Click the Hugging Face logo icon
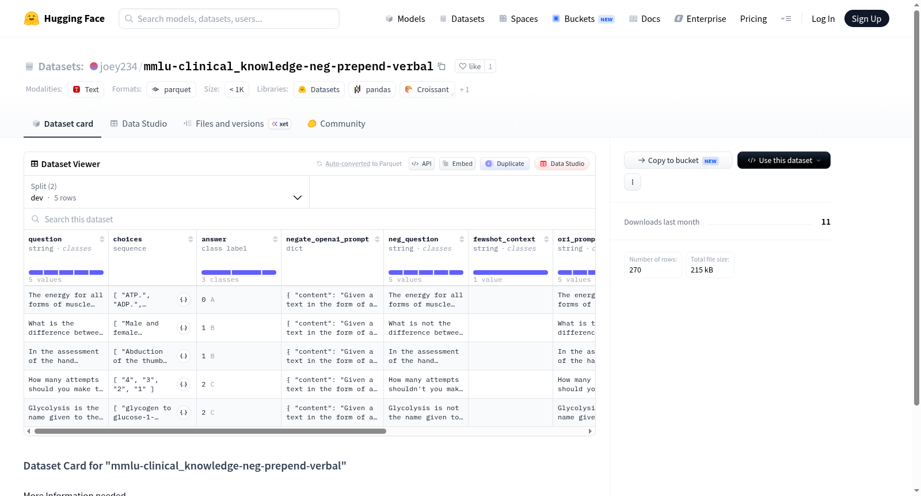This screenshot has width=921, height=496. pyautogui.click(x=32, y=18)
